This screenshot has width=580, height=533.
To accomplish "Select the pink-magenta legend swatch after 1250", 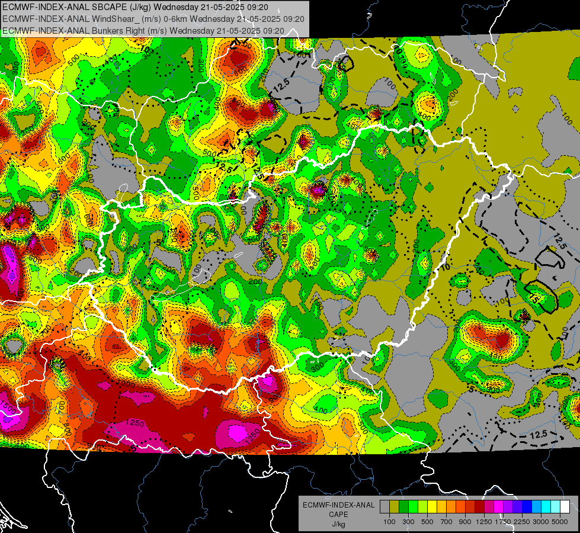I will click(x=489, y=507).
